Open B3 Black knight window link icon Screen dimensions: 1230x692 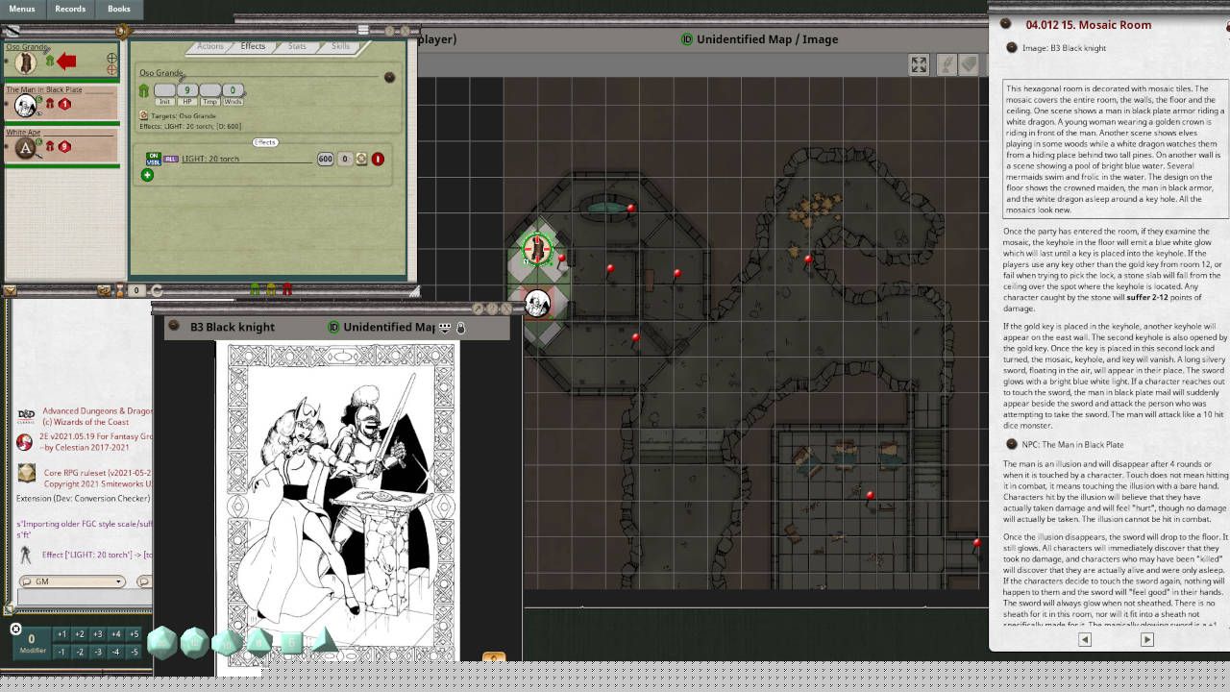click(x=174, y=327)
